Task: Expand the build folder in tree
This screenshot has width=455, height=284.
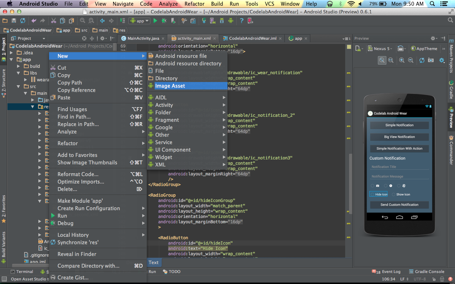Action: tap(19, 66)
